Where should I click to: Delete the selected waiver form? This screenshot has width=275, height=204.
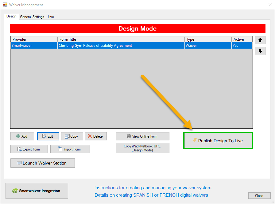point(96,136)
